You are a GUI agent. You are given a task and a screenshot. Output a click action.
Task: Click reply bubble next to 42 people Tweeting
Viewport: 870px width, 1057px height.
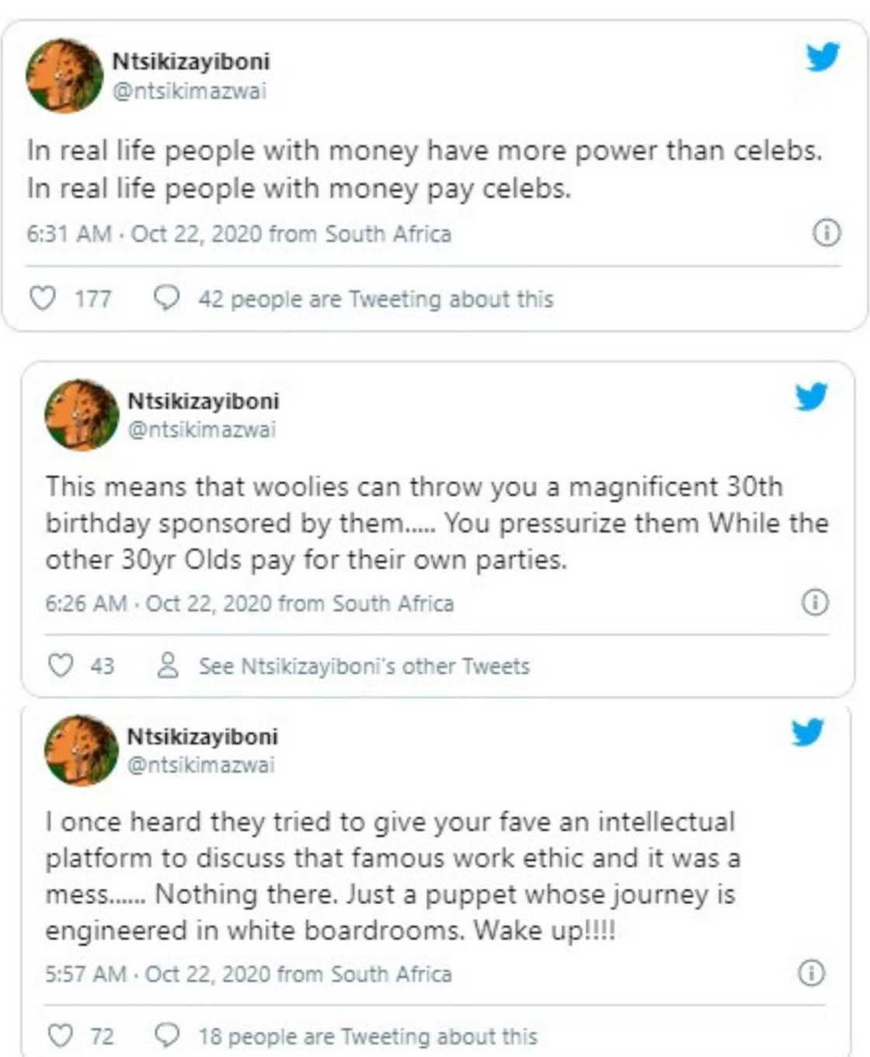click(167, 298)
